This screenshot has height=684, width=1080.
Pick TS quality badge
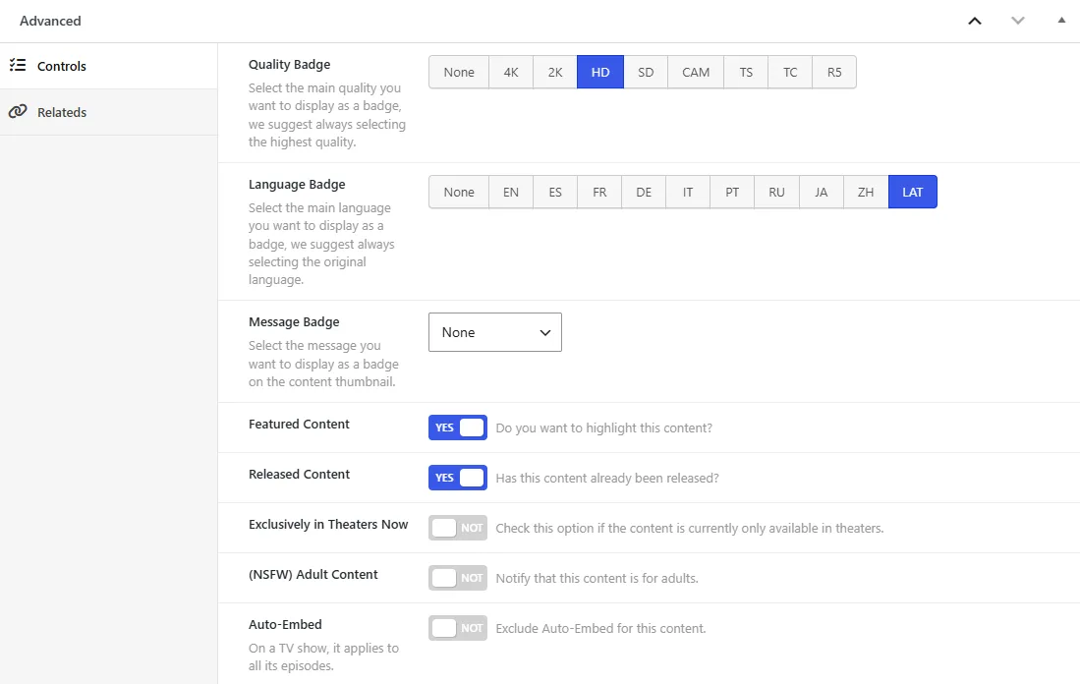[746, 73]
